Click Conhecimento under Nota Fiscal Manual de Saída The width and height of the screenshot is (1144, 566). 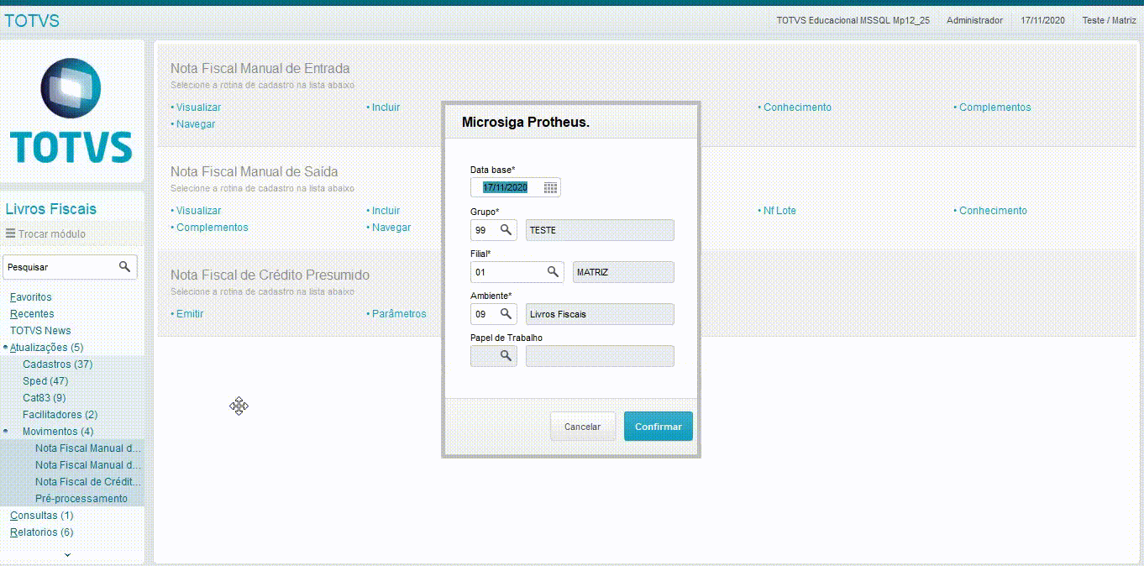click(x=993, y=210)
